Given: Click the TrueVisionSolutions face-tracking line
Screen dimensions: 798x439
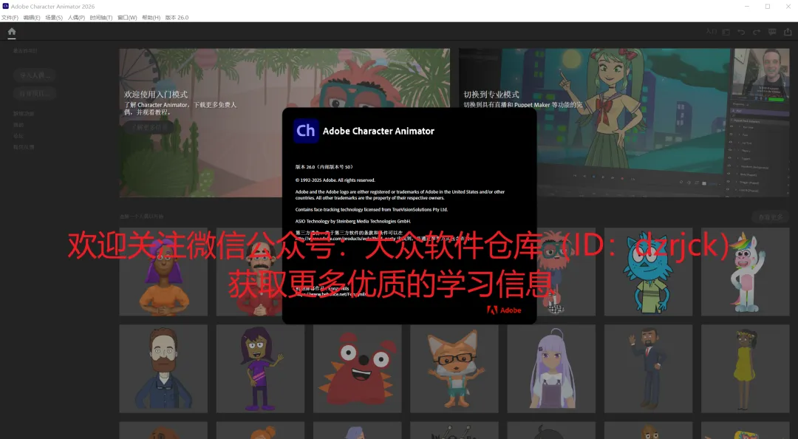Looking at the screenshot, I should click(372, 209).
